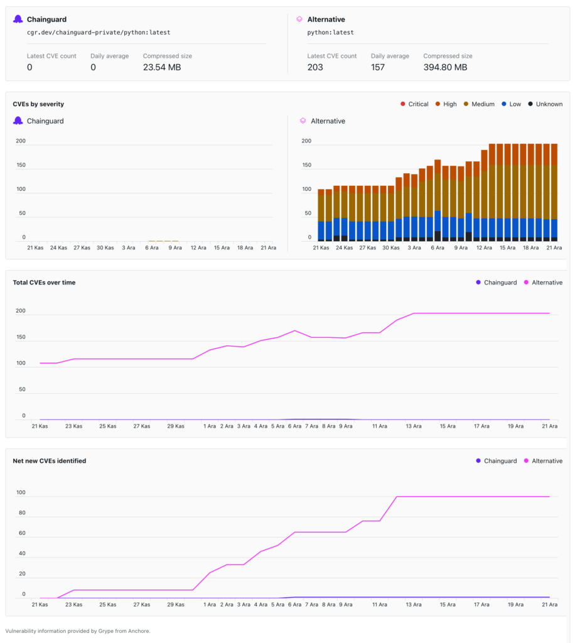Screen dimensions: 575x643
Task: Click the Alternative compressed size 394.80 MB value
Action: click(445, 67)
